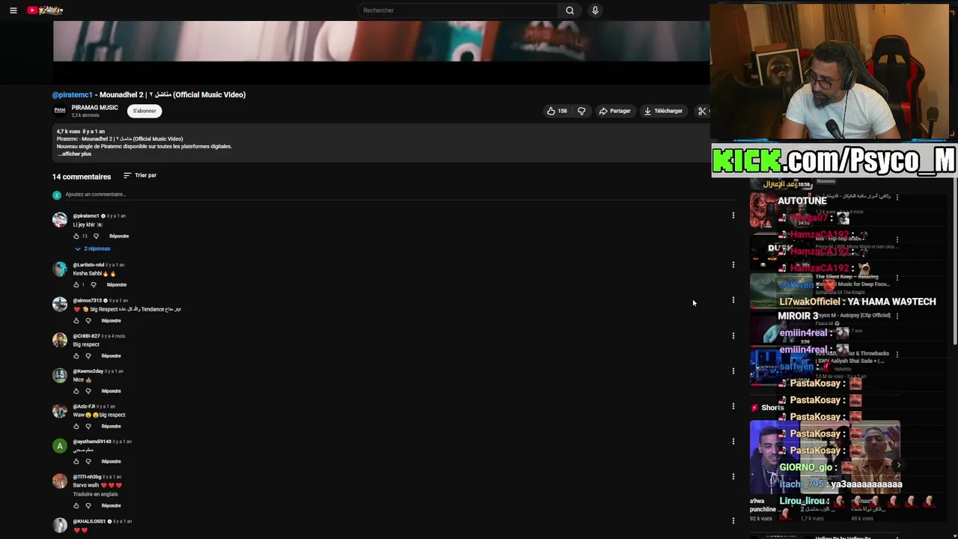Dislike @CHIBI-827's Big respect comment

point(88,356)
